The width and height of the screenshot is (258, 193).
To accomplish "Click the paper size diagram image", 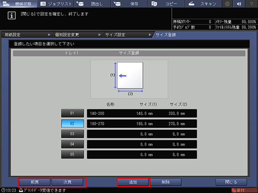I will click(x=129, y=79).
